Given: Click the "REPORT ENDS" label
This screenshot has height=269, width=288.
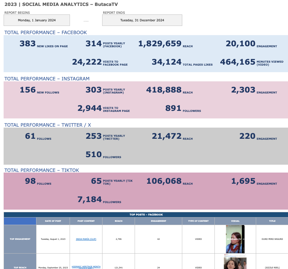Looking at the screenshot, I should coord(114,13).
